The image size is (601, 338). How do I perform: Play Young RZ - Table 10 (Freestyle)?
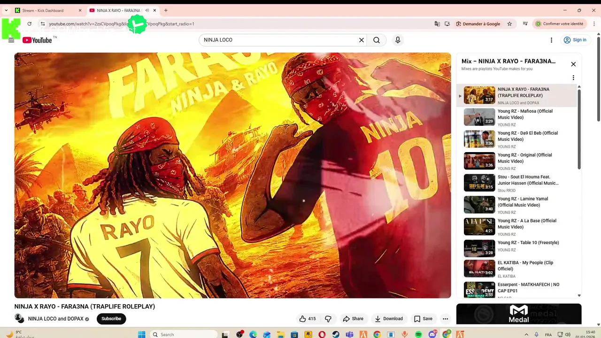516,249
